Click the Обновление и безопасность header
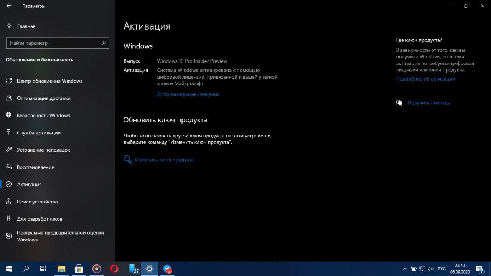The image size is (491, 276). pyautogui.click(x=40, y=60)
